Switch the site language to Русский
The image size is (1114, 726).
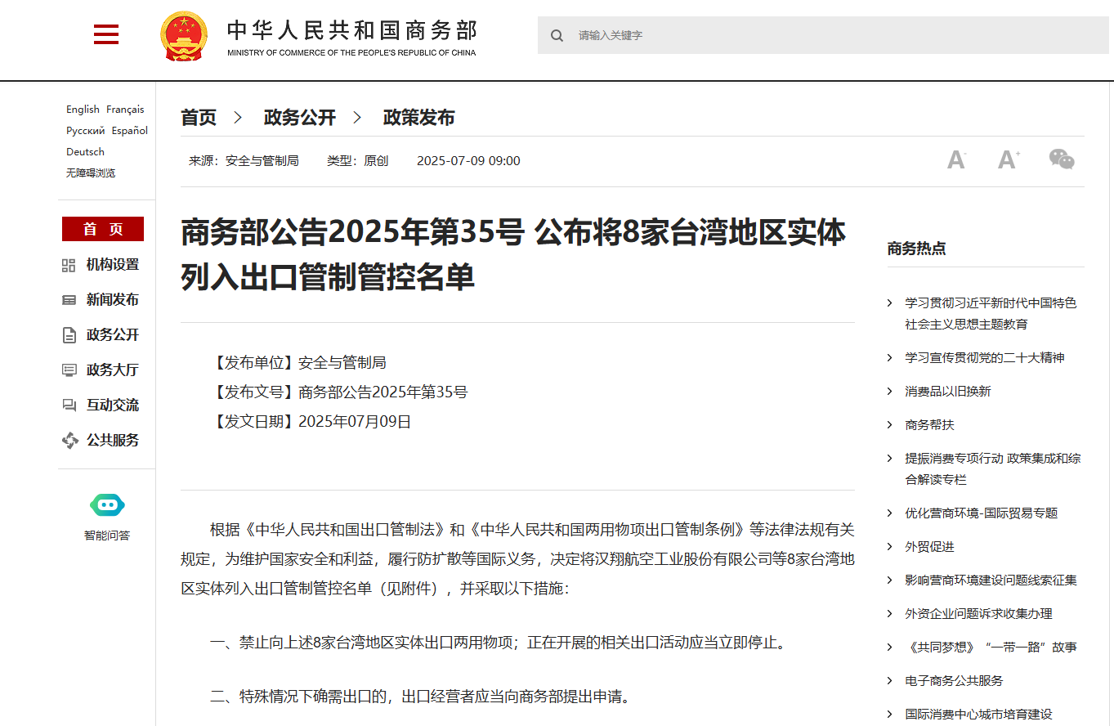[85, 131]
